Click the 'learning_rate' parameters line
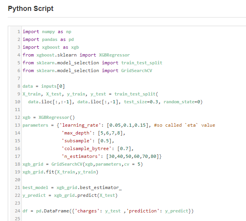This screenshot has height=221, width=246. 119,125
